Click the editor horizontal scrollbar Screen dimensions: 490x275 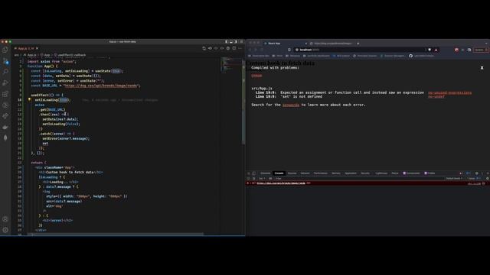pyautogui.click(x=116, y=234)
